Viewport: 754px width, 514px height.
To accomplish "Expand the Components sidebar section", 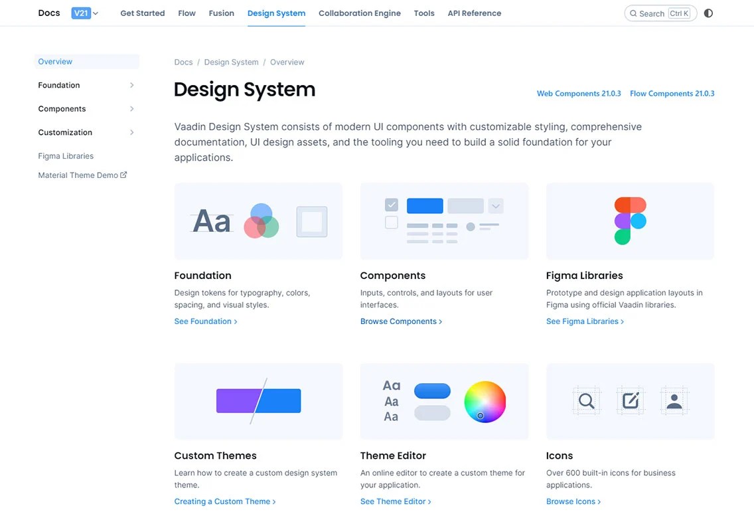I will 86,108.
